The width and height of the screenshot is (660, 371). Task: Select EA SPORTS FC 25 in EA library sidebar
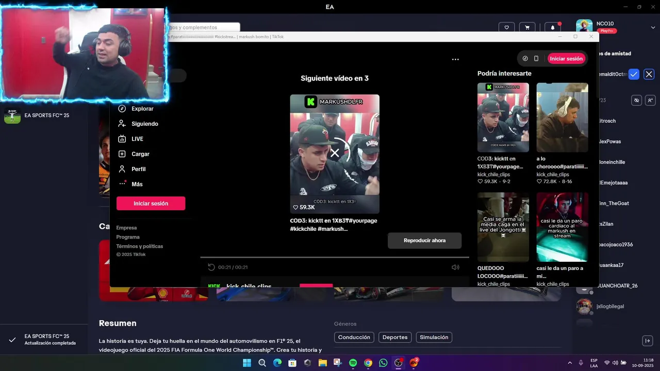point(44,115)
